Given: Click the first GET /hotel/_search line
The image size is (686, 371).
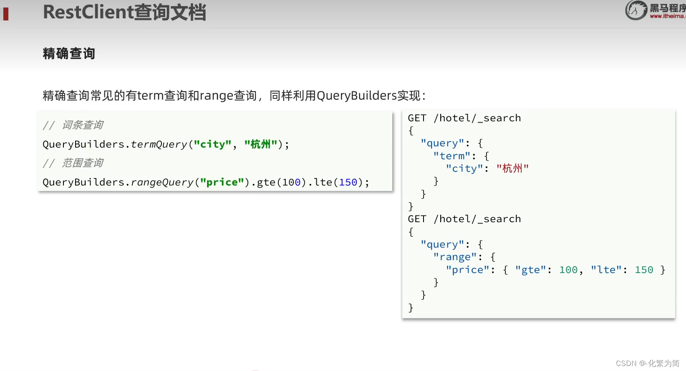Looking at the screenshot, I should point(464,118).
